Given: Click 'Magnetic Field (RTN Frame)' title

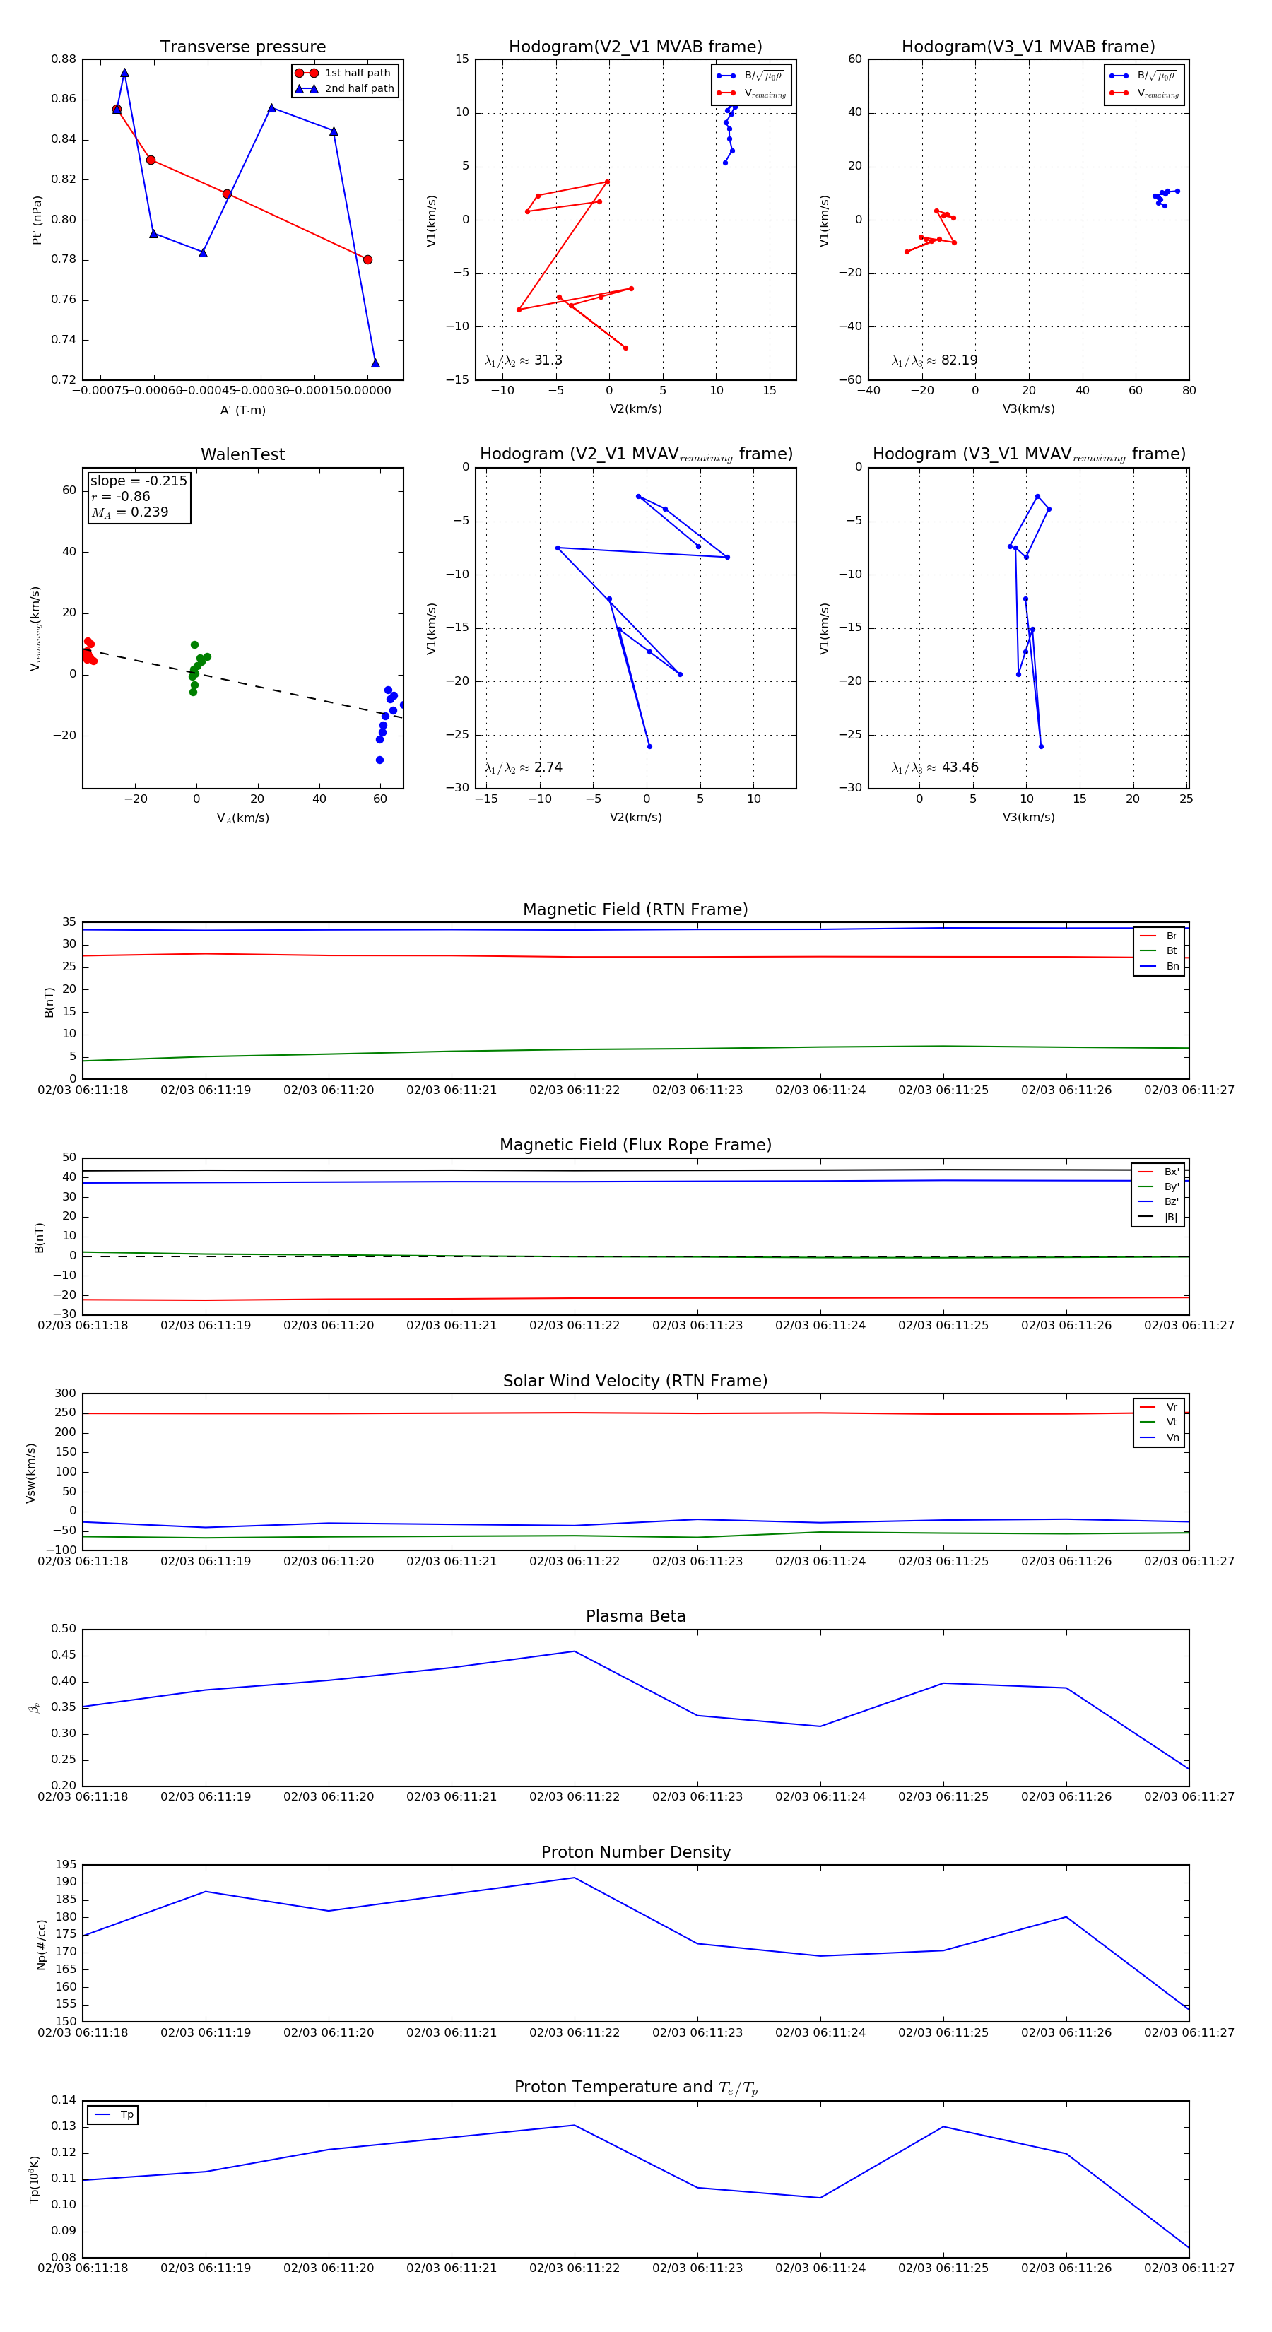Looking at the screenshot, I should pos(635,909).
